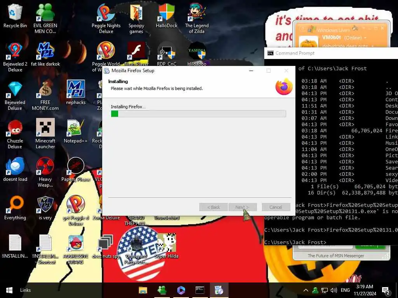The height and width of the screenshot is (298, 398).
Task: Open EVIL GREEN MEN CO desktop icon
Action: pos(45,18)
